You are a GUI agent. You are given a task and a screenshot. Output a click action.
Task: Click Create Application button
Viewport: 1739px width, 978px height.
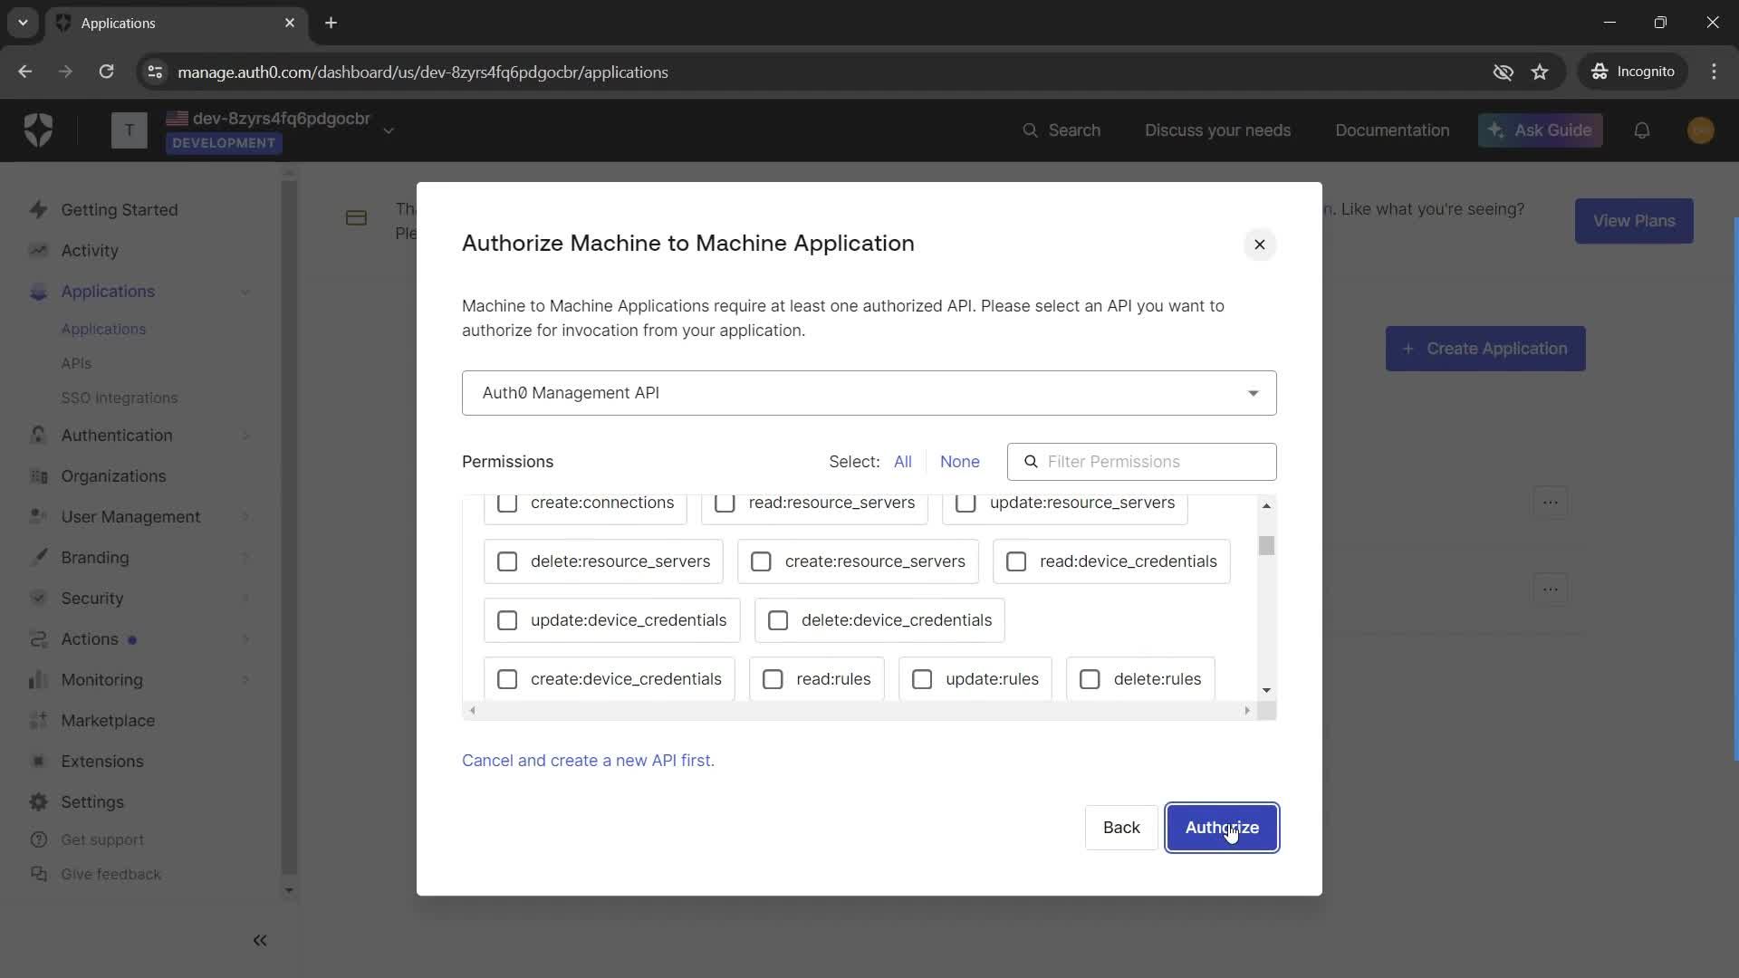[x=1485, y=349]
